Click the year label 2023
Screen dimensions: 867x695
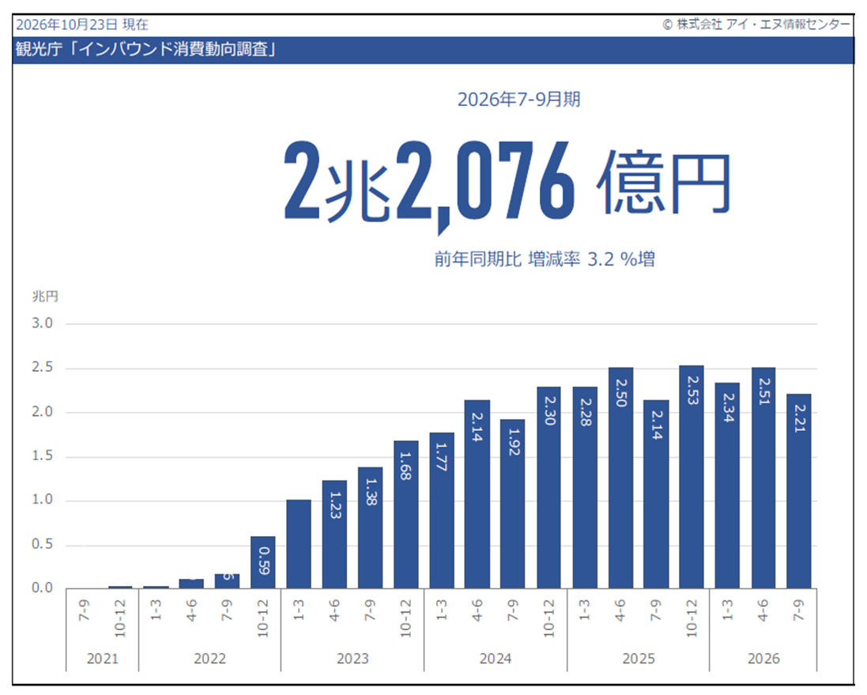(352, 659)
